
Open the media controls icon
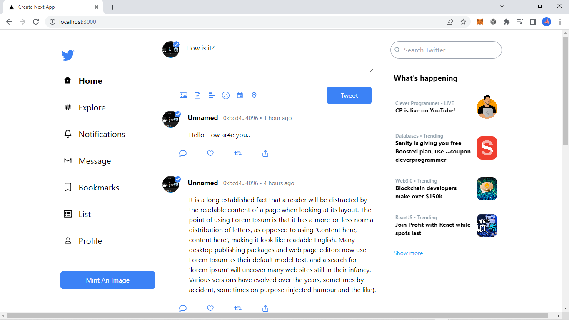pos(520,22)
